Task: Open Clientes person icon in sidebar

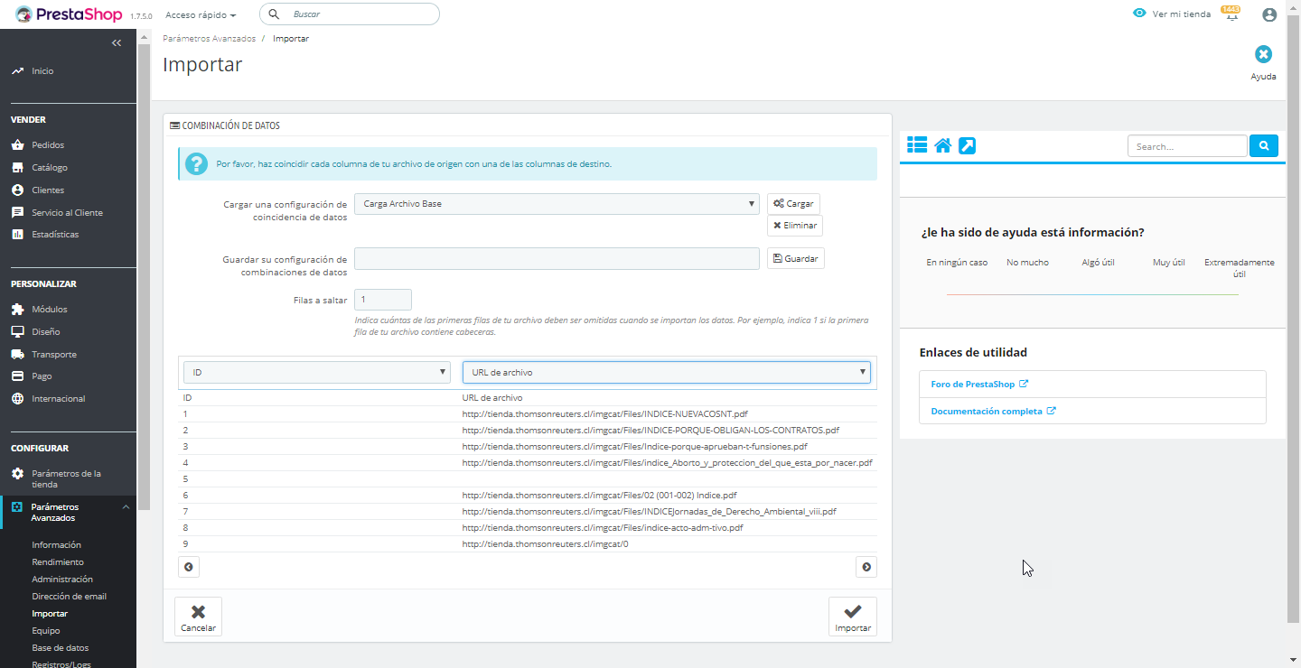Action: point(17,190)
